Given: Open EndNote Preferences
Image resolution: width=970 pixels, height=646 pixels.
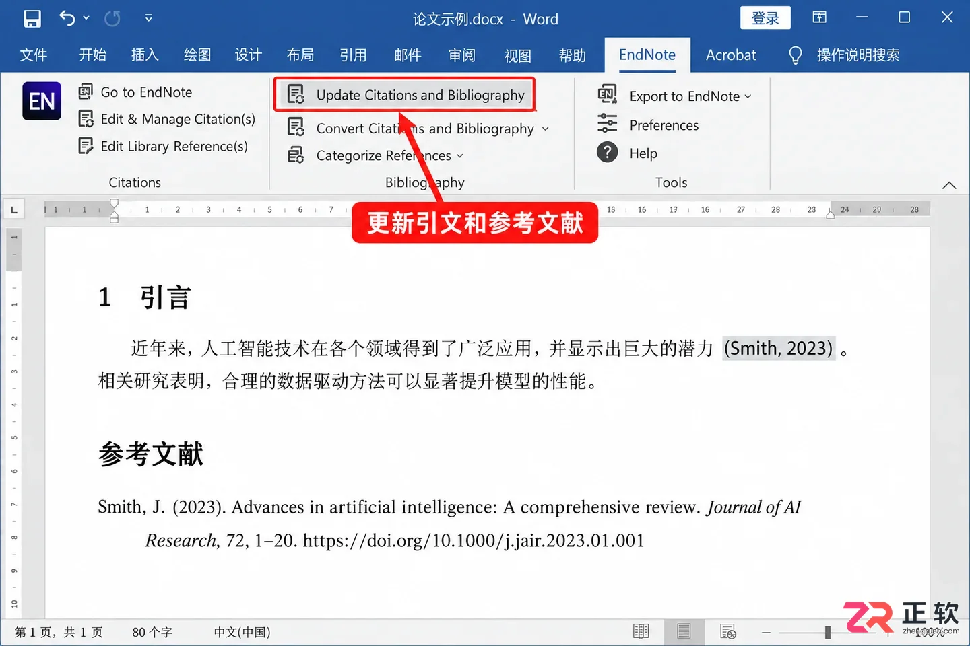Looking at the screenshot, I should [649, 125].
